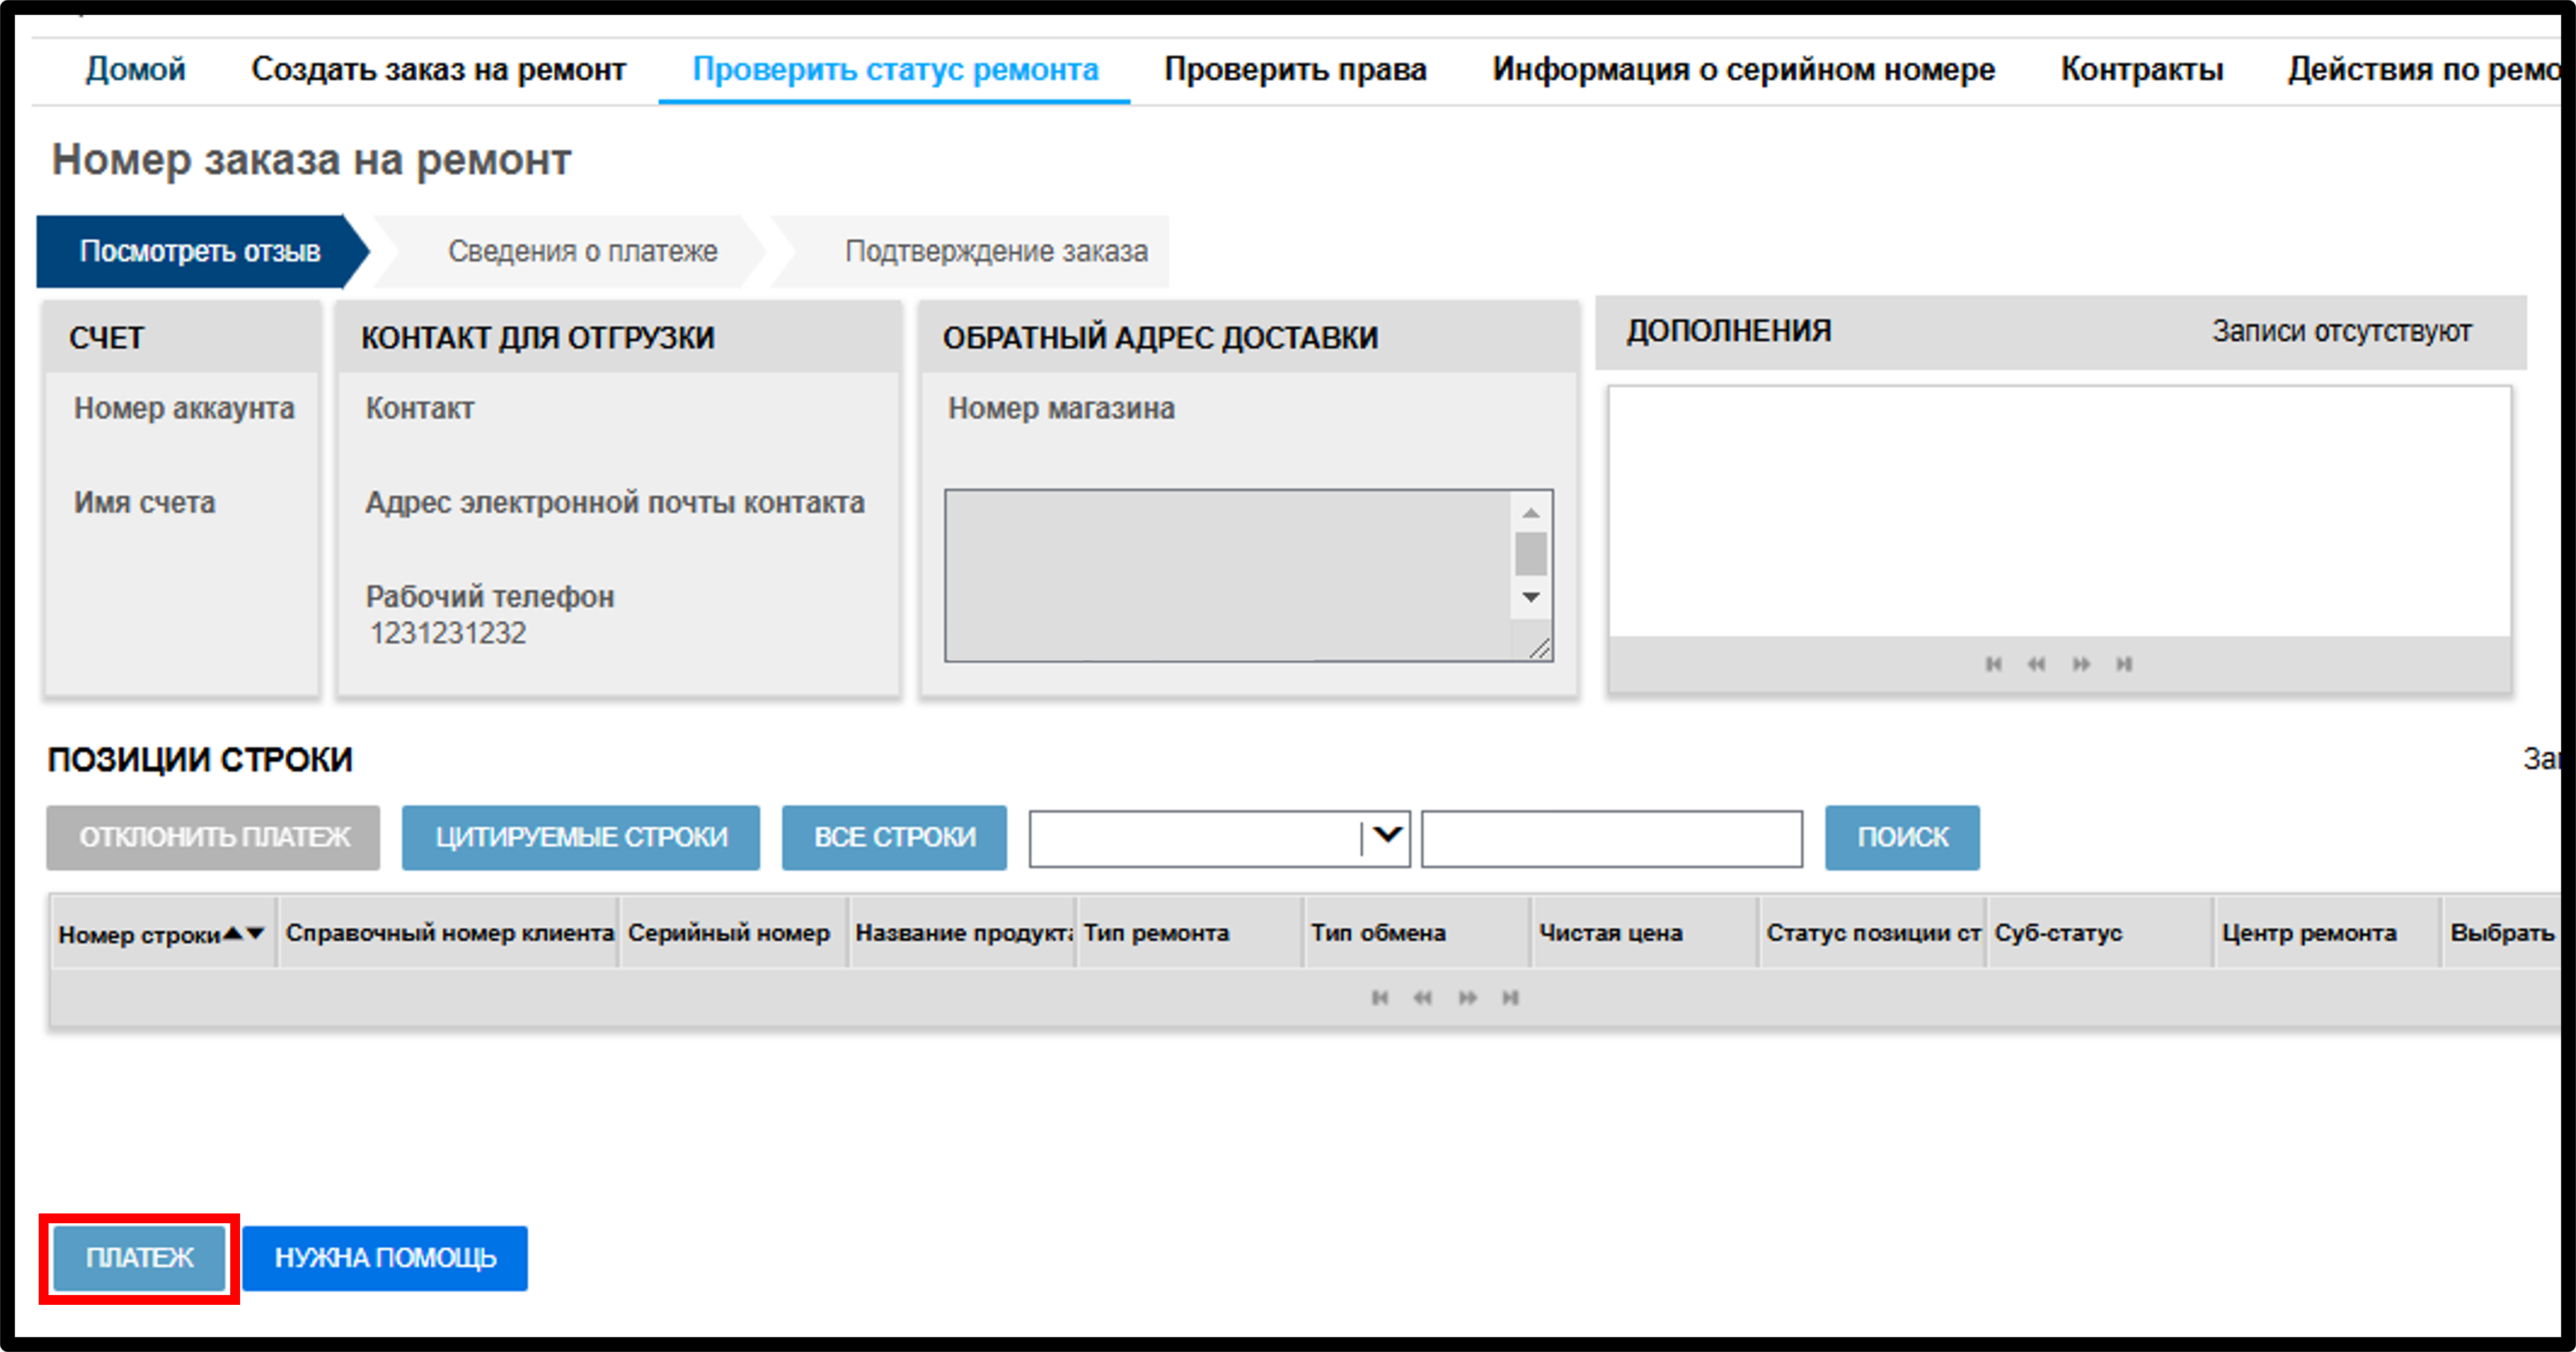Click the Дополнения attachments list area
This screenshot has width=2576, height=1352.
(x=2059, y=511)
